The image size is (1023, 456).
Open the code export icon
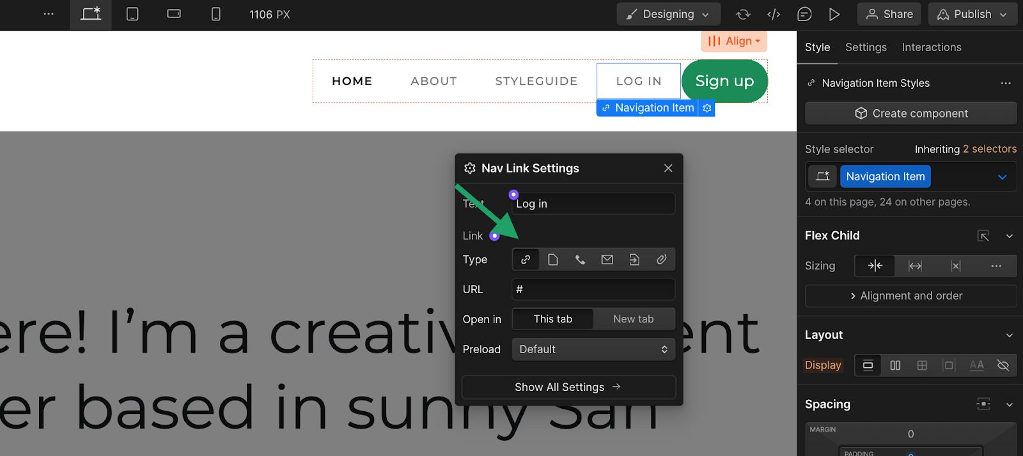(774, 14)
